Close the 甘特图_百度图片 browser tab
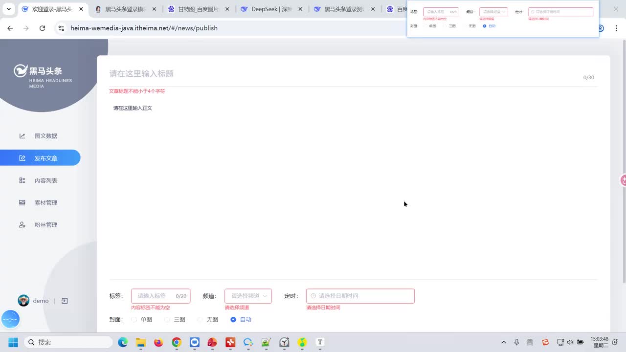The width and height of the screenshot is (626, 352). point(227,9)
